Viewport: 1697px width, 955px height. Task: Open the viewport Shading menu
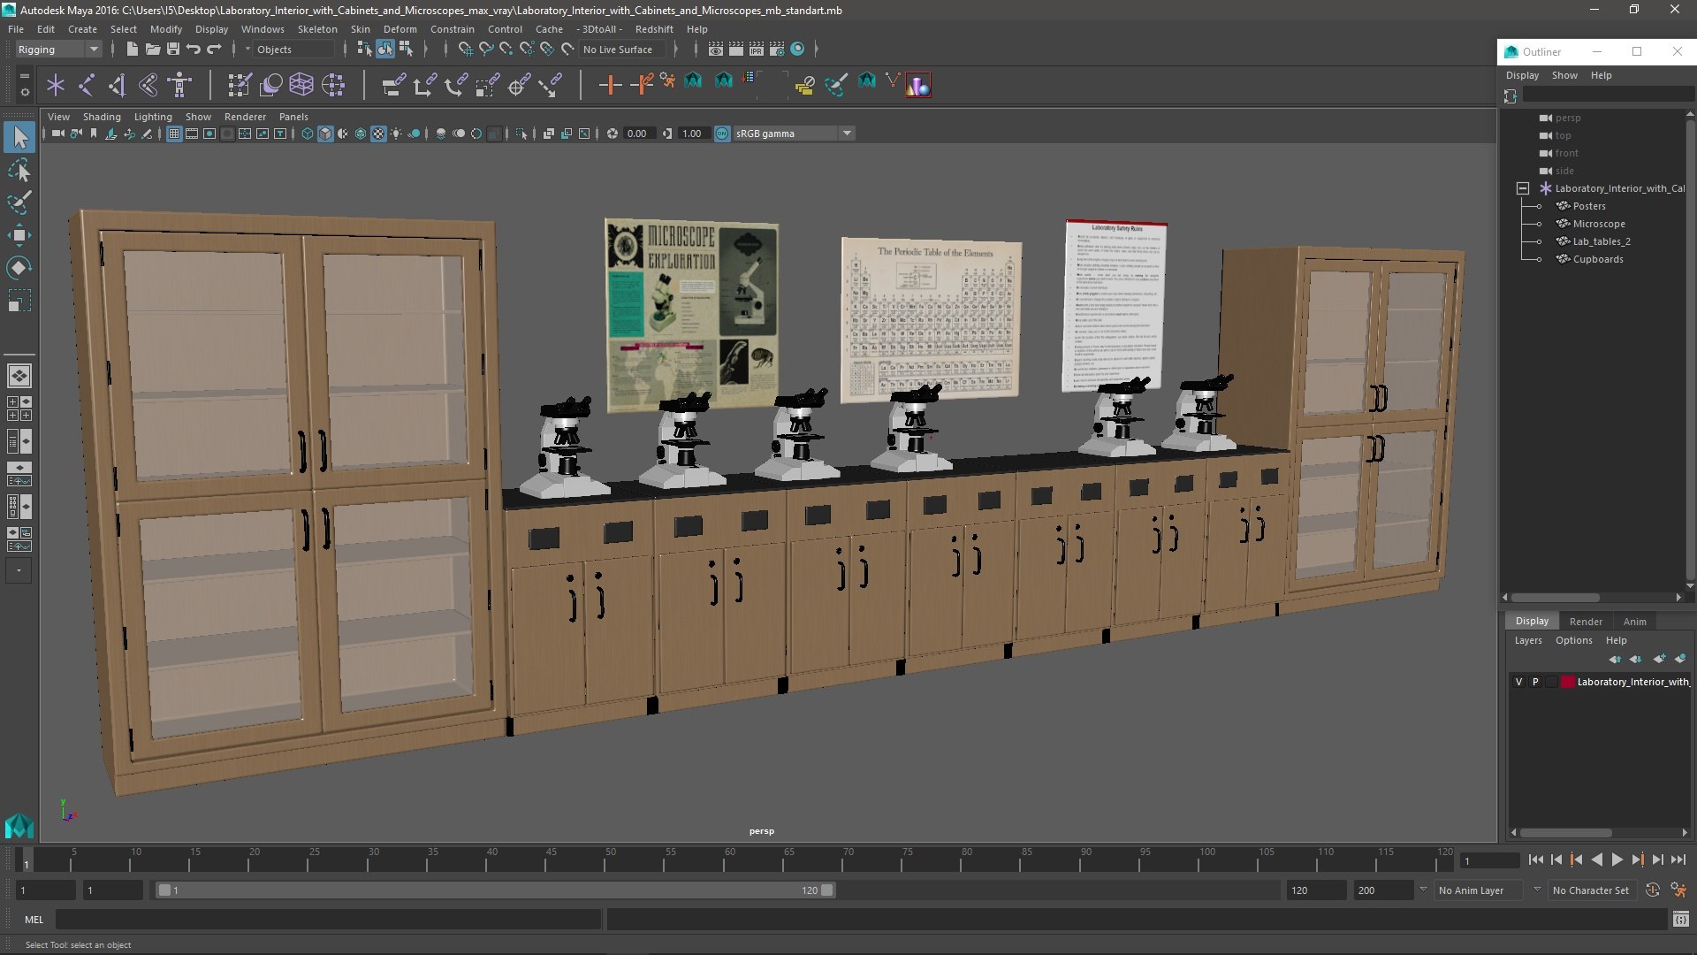102,117
